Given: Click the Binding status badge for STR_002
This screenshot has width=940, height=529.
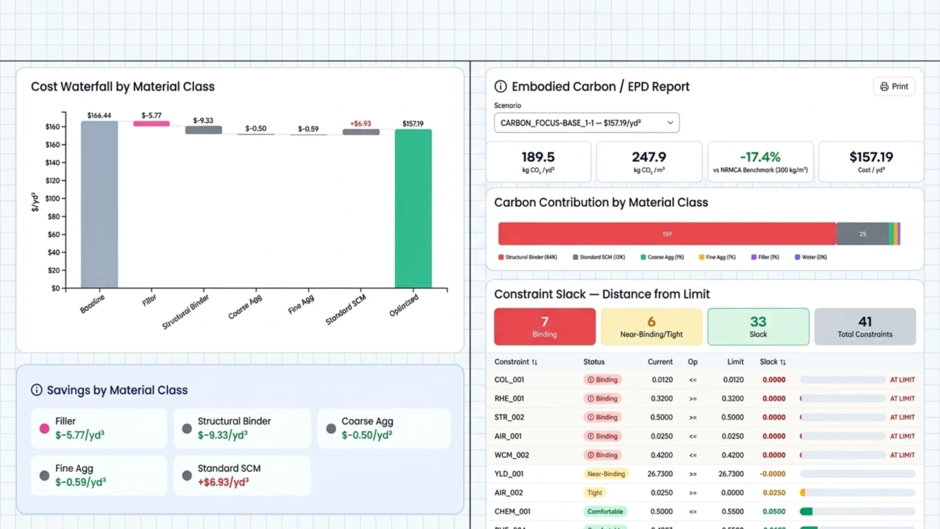Looking at the screenshot, I should [602, 417].
